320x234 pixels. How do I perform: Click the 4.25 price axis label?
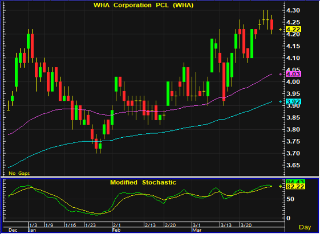[293, 22]
